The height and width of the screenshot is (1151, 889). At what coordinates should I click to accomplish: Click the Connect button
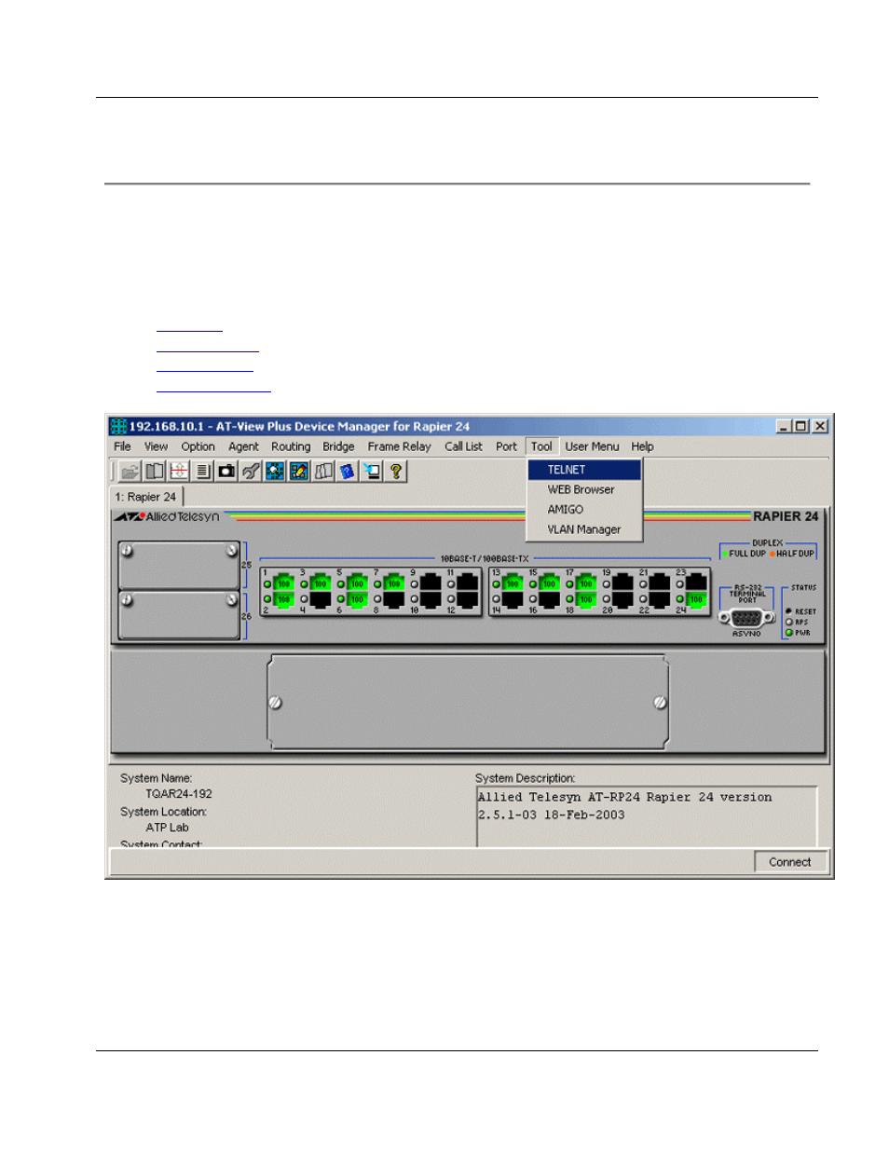click(x=790, y=862)
